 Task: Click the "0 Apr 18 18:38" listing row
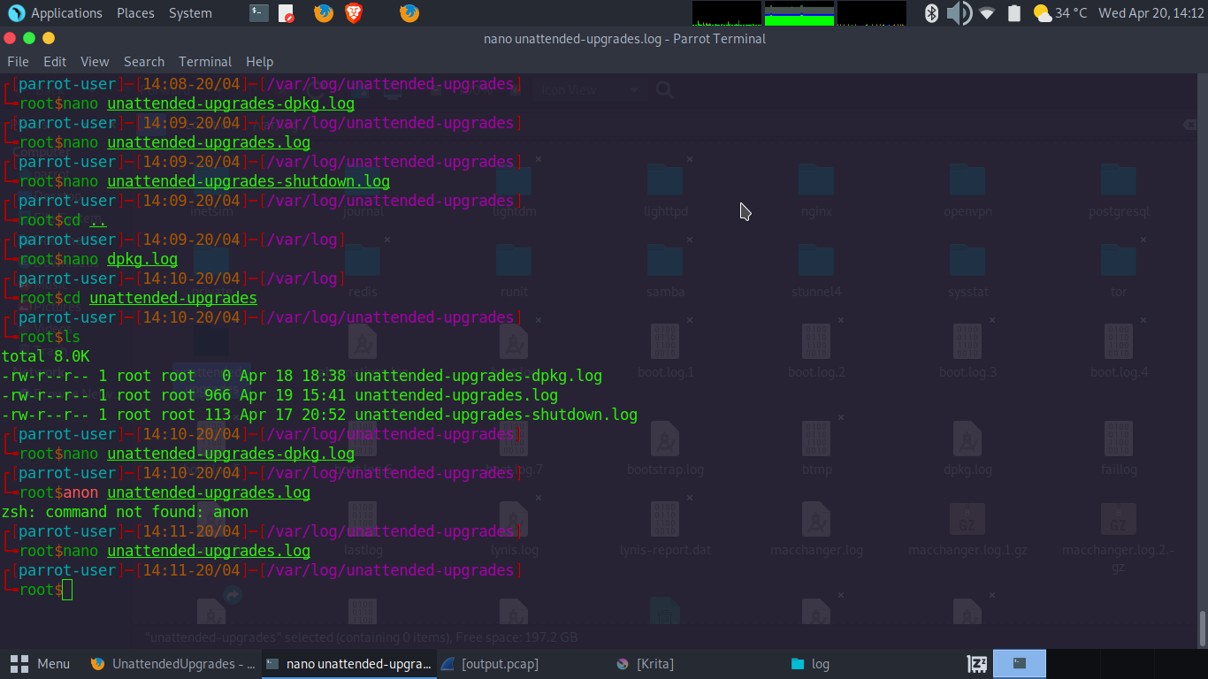[302, 376]
